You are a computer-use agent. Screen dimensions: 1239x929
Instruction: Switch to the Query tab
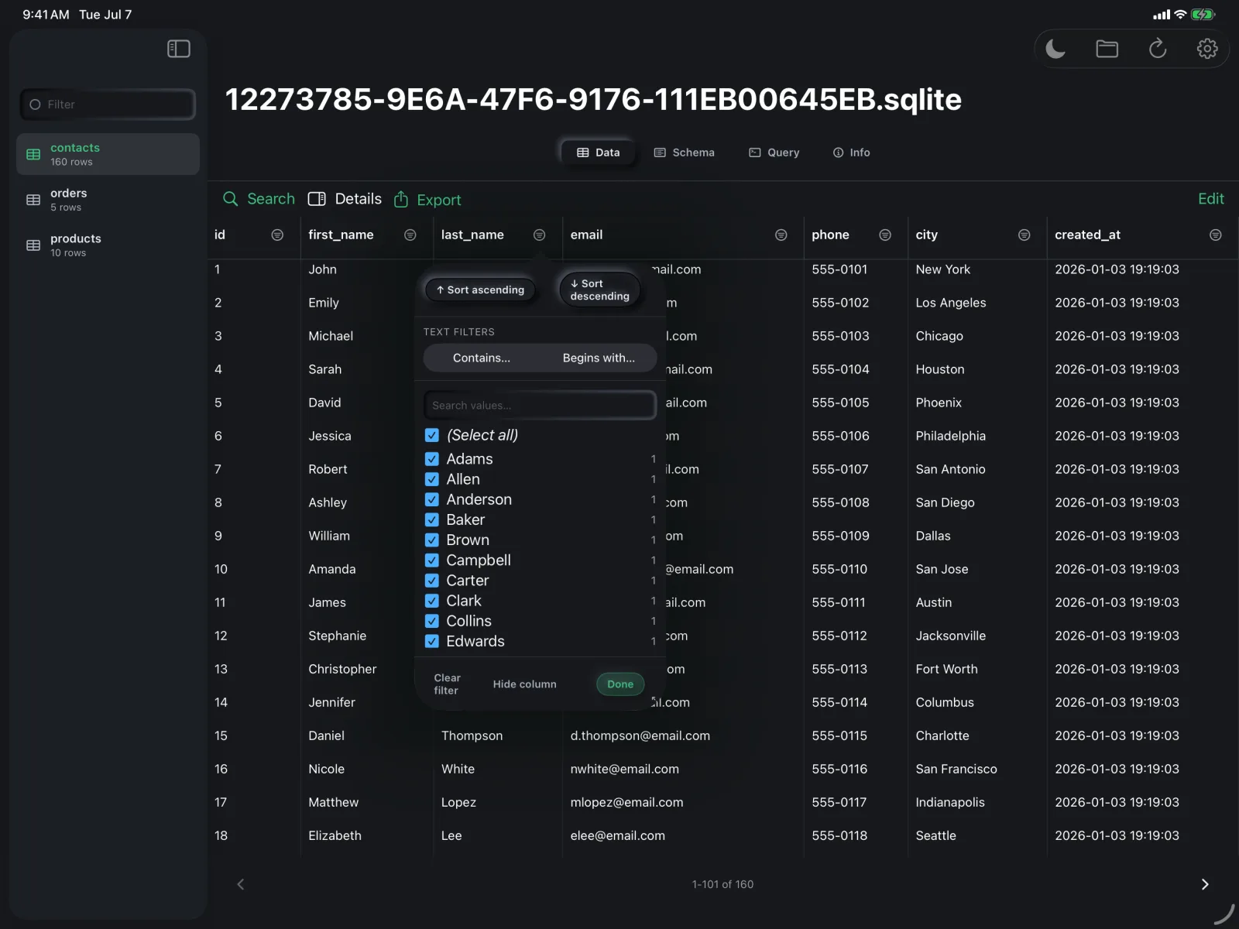774,153
